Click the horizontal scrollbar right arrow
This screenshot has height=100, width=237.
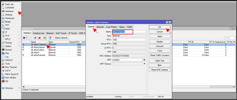pos(234,87)
